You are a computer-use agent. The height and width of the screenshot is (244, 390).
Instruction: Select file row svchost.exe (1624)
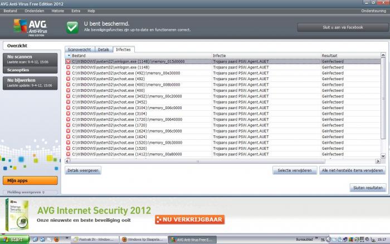pos(223,137)
